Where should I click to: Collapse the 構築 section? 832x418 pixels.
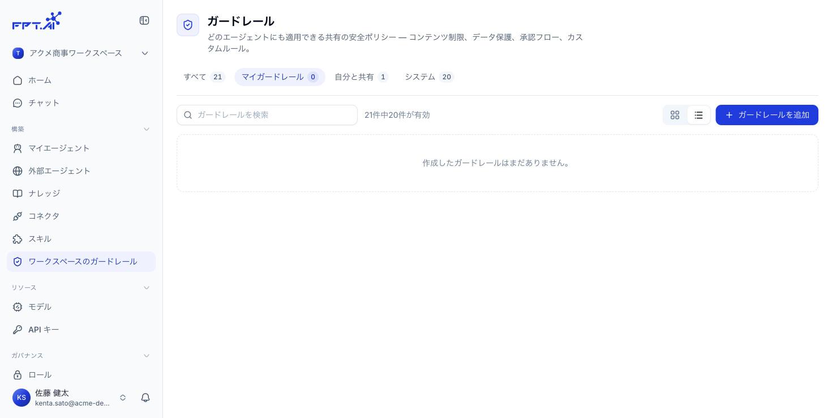147,129
